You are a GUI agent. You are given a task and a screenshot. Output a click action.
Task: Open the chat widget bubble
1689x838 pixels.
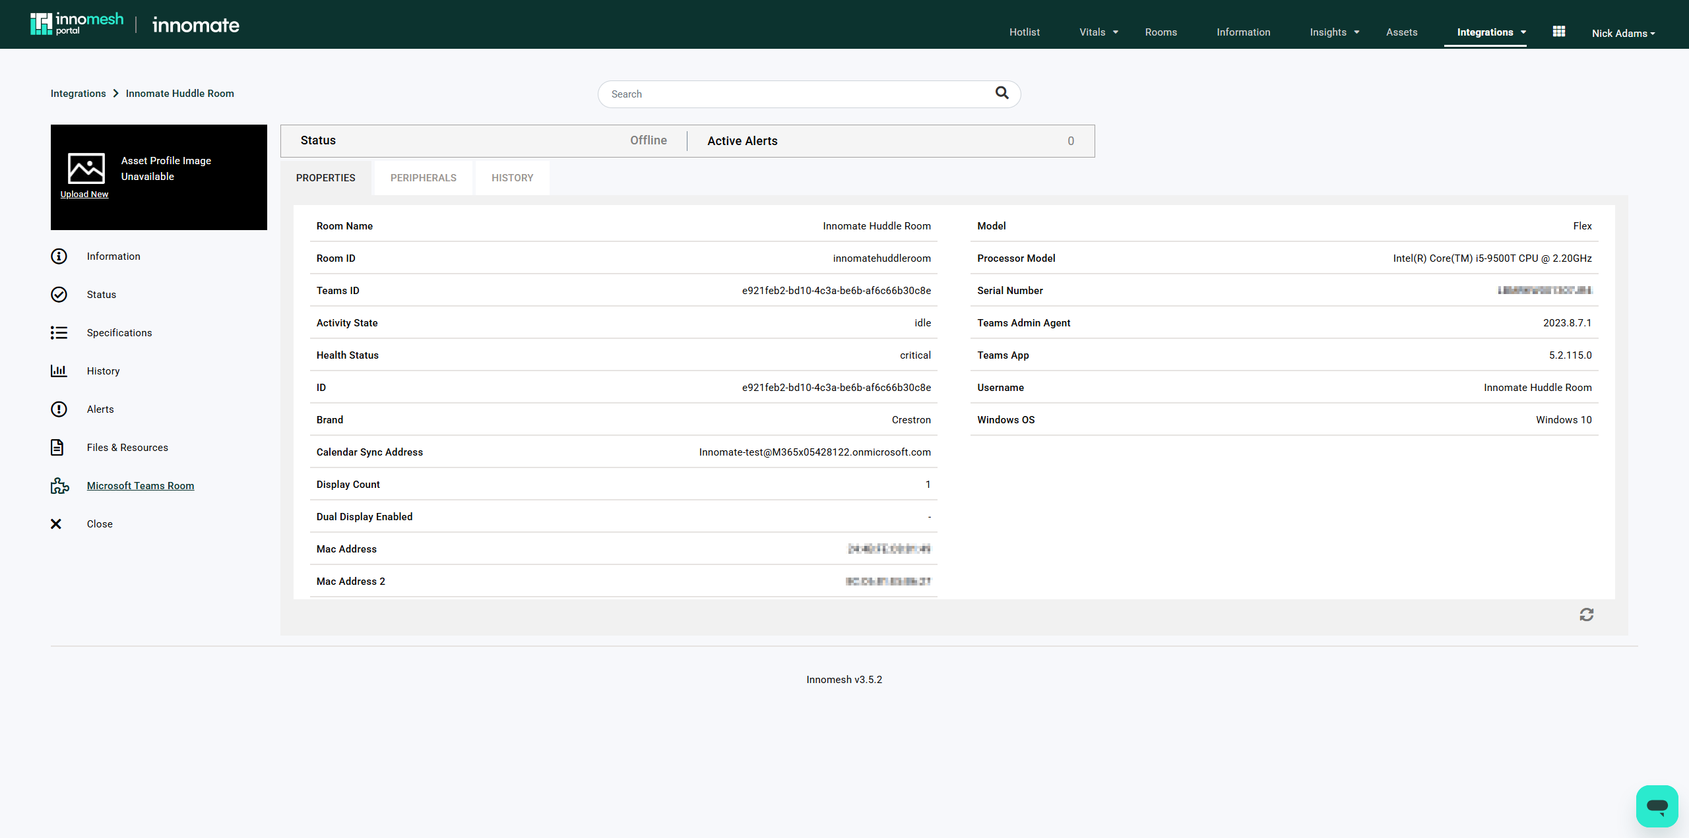(1657, 806)
